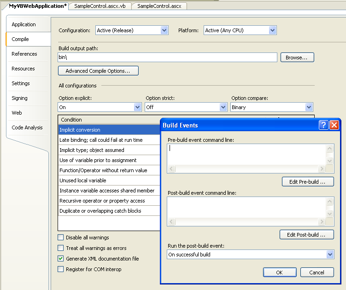The width and height of the screenshot is (346, 290).
Task: Click the Build Events help question mark icon
Action: 323,125
